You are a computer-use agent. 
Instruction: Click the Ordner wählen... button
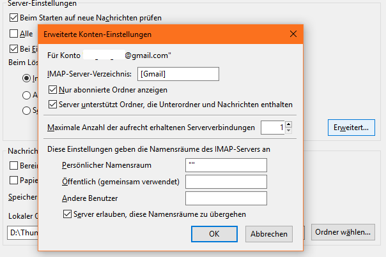click(343, 233)
